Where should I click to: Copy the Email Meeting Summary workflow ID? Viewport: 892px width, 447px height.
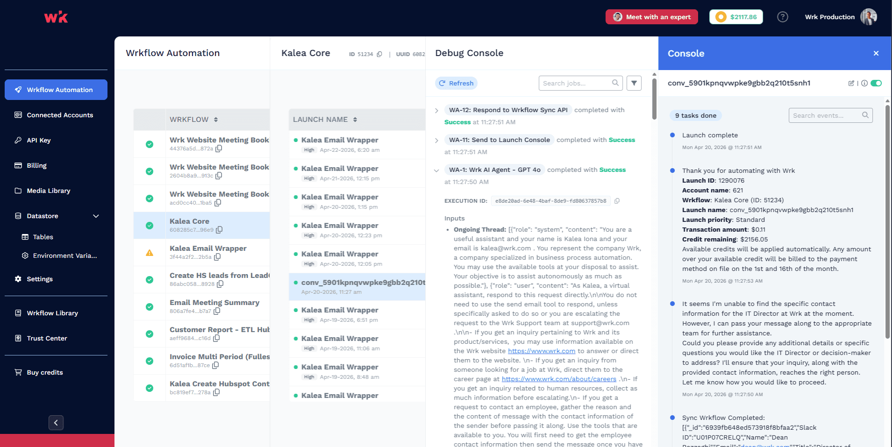click(217, 311)
